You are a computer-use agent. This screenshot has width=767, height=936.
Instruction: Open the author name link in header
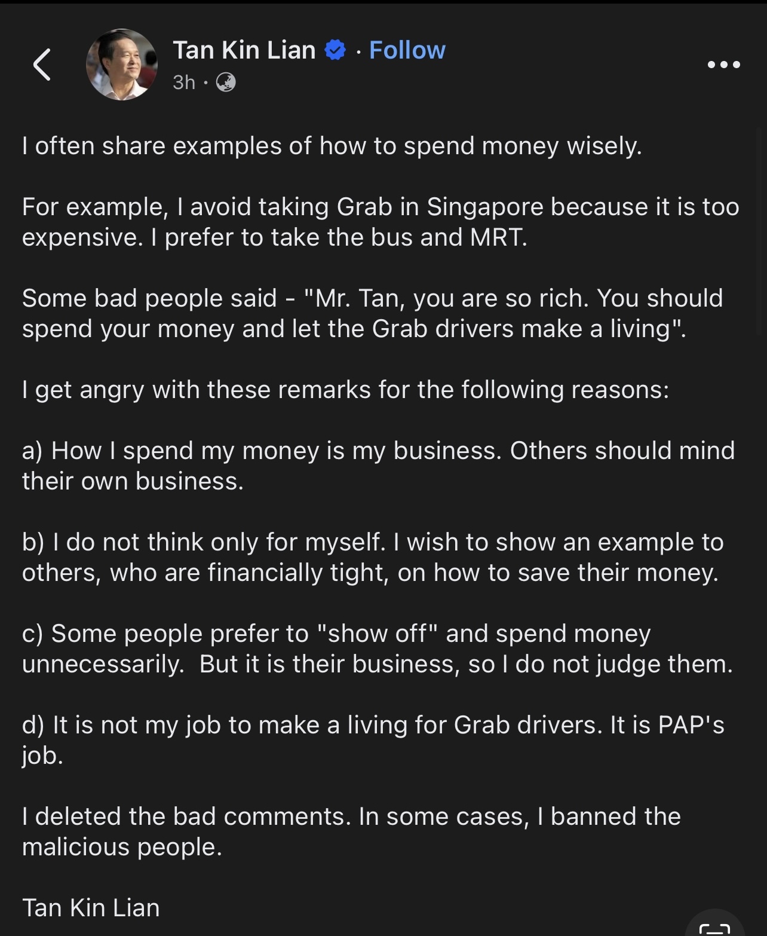(244, 50)
